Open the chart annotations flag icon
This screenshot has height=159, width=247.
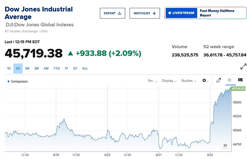[240, 80]
